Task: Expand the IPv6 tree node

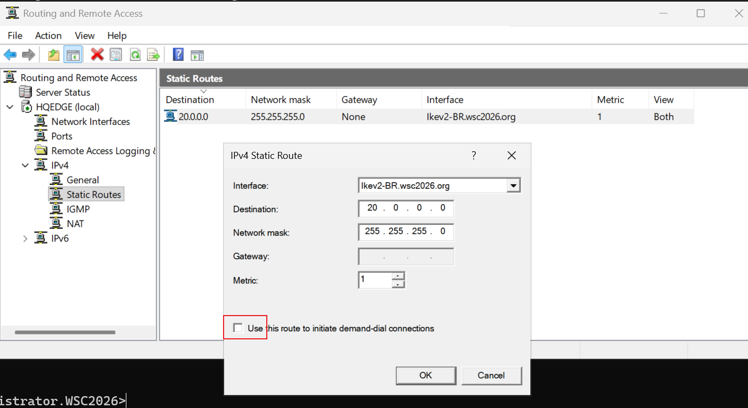Action: coord(25,238)
